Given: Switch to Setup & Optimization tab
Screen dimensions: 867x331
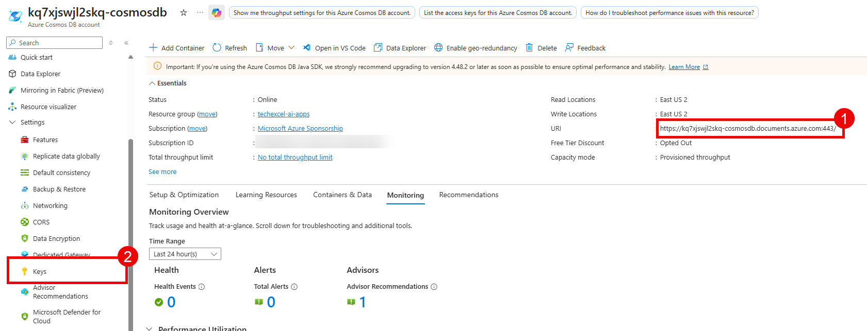Looking at the screenshot, I should pyautogui.click(x=184, y=195).
